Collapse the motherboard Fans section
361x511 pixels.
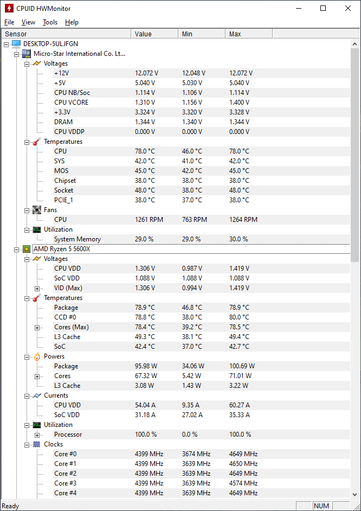(27, 210)
